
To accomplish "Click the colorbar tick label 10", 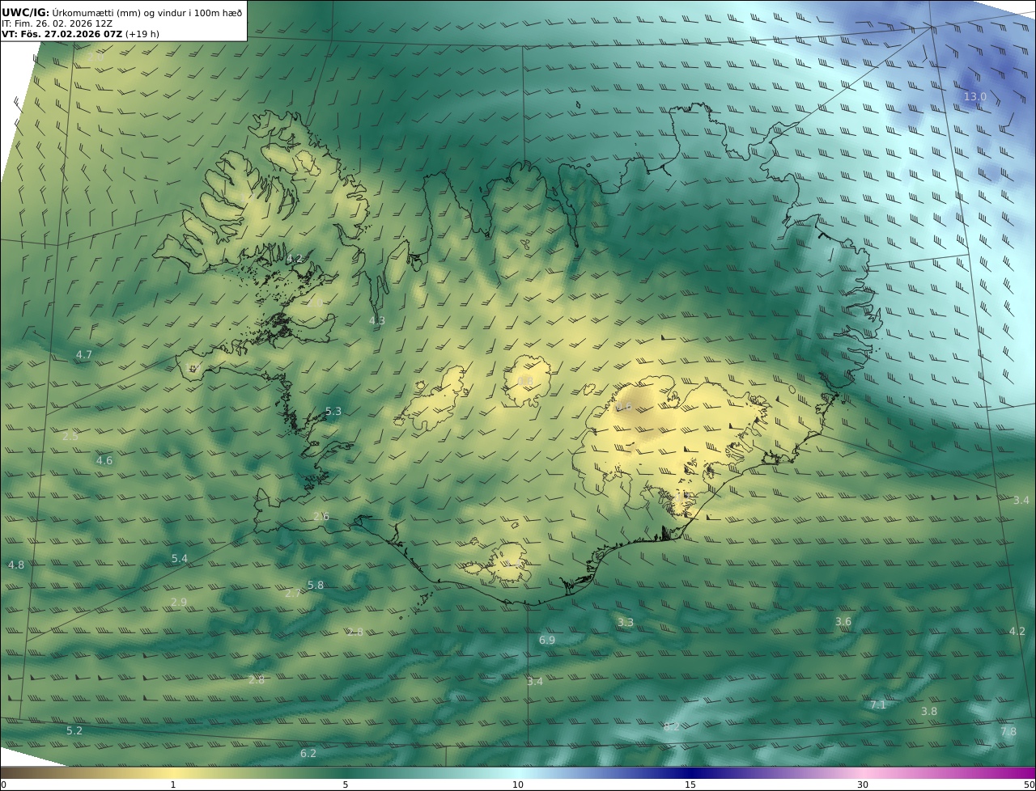I will 518,785.
